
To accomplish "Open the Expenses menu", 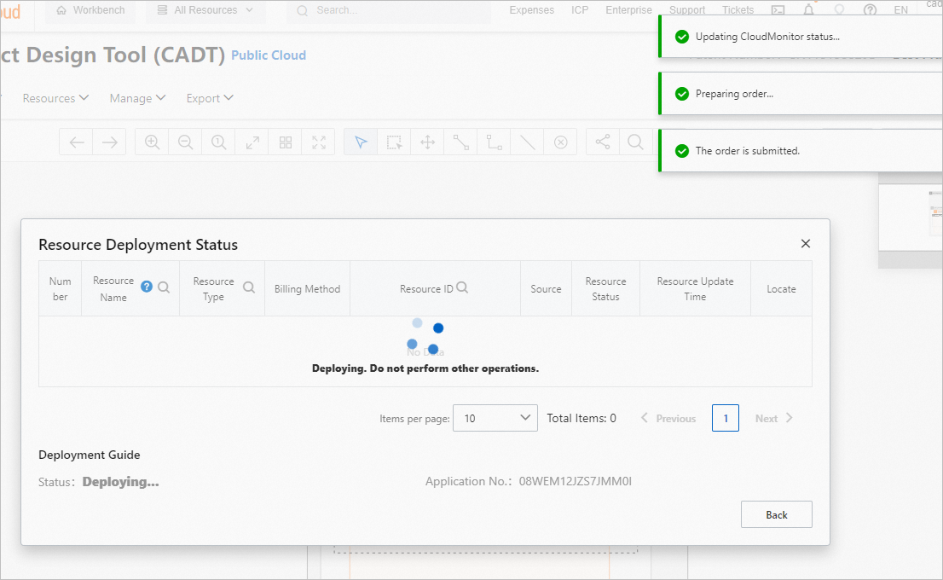I will point(532,10).
